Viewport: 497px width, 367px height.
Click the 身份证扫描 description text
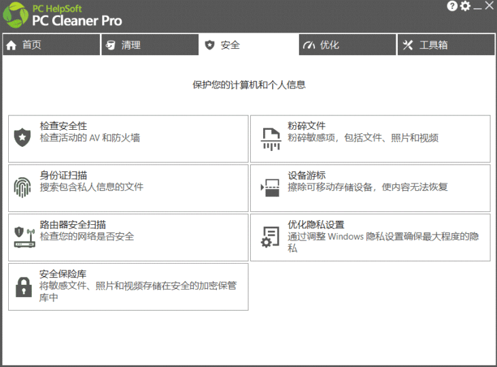[92, 187]
